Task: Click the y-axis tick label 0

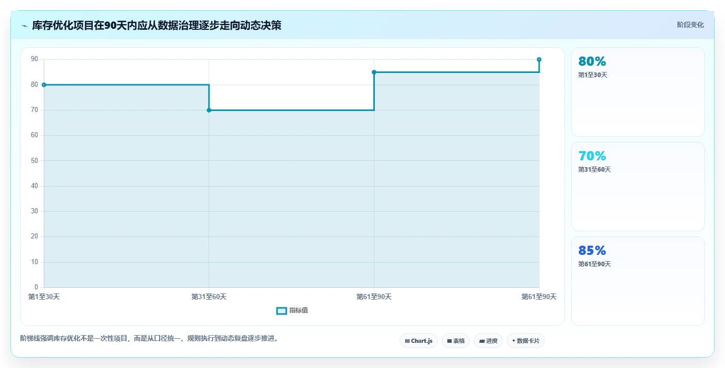Action: point(36,287)
